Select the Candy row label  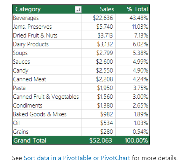pos(47,70)
